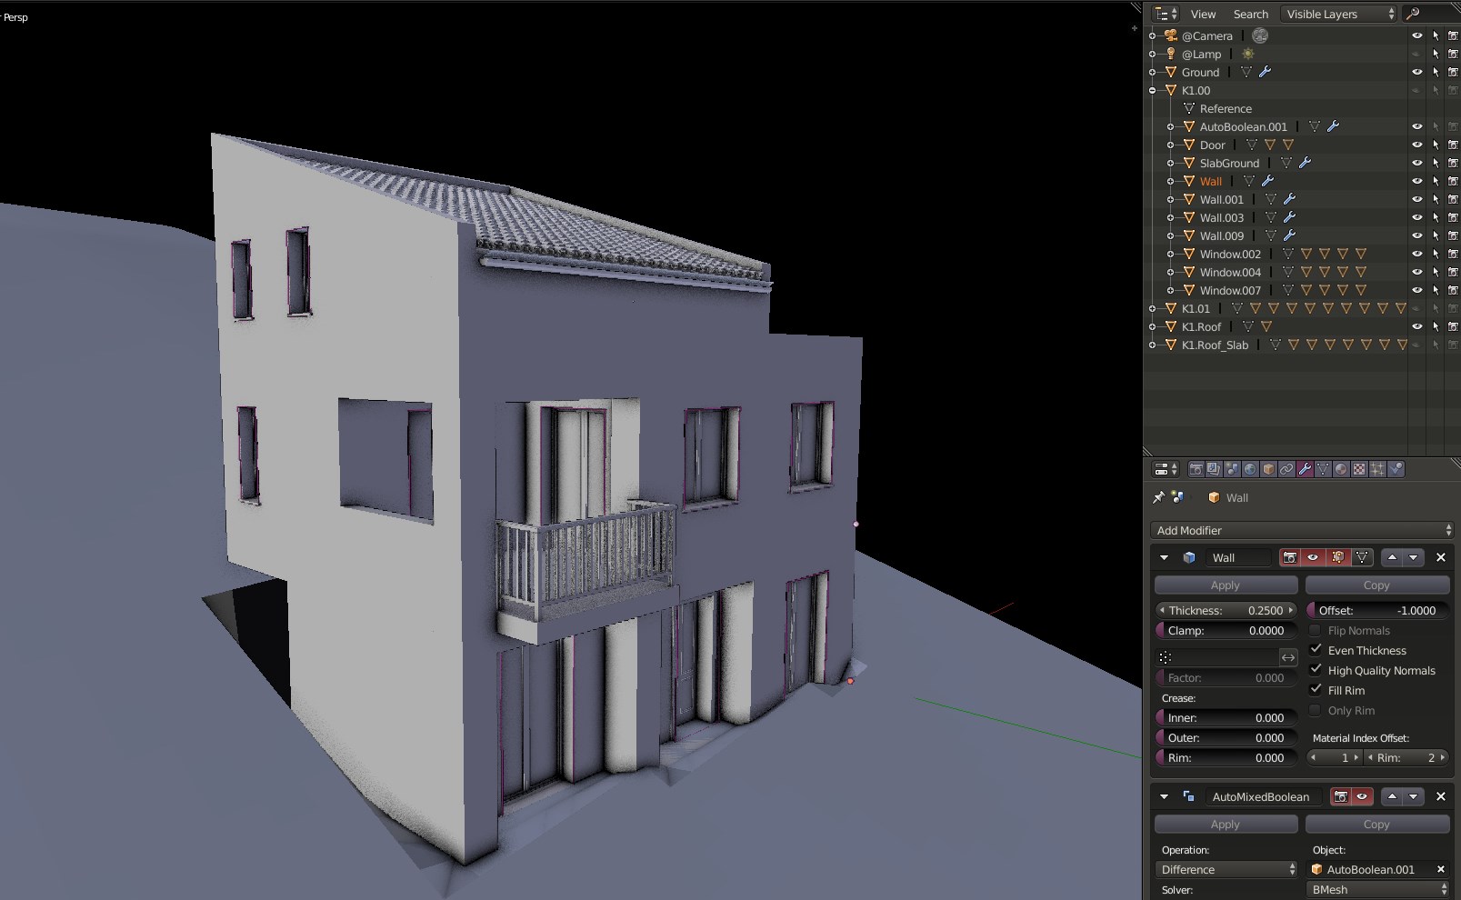Viewport: 1461px width, 900px height.
Task: Open the Physics properties tab
Action: click(1396, 469)
